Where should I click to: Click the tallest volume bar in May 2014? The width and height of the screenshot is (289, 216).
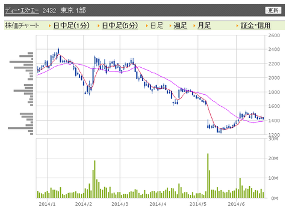208,176
